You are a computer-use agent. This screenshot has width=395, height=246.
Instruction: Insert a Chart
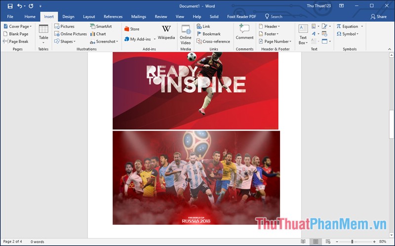click(x=98, y=34)
